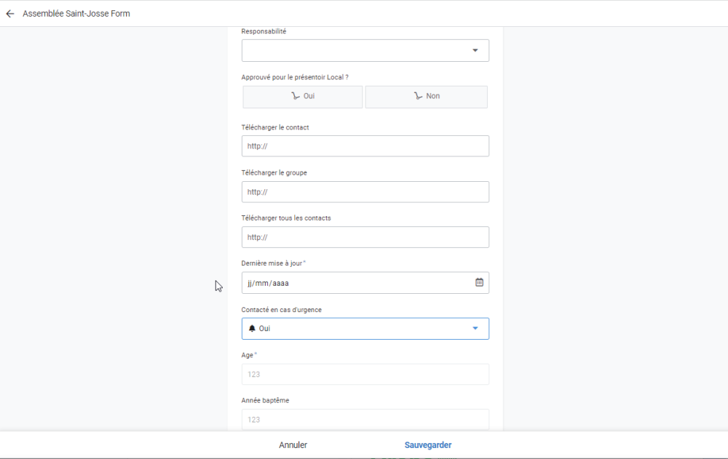Click inside the Age required field

tap(365, 374)
